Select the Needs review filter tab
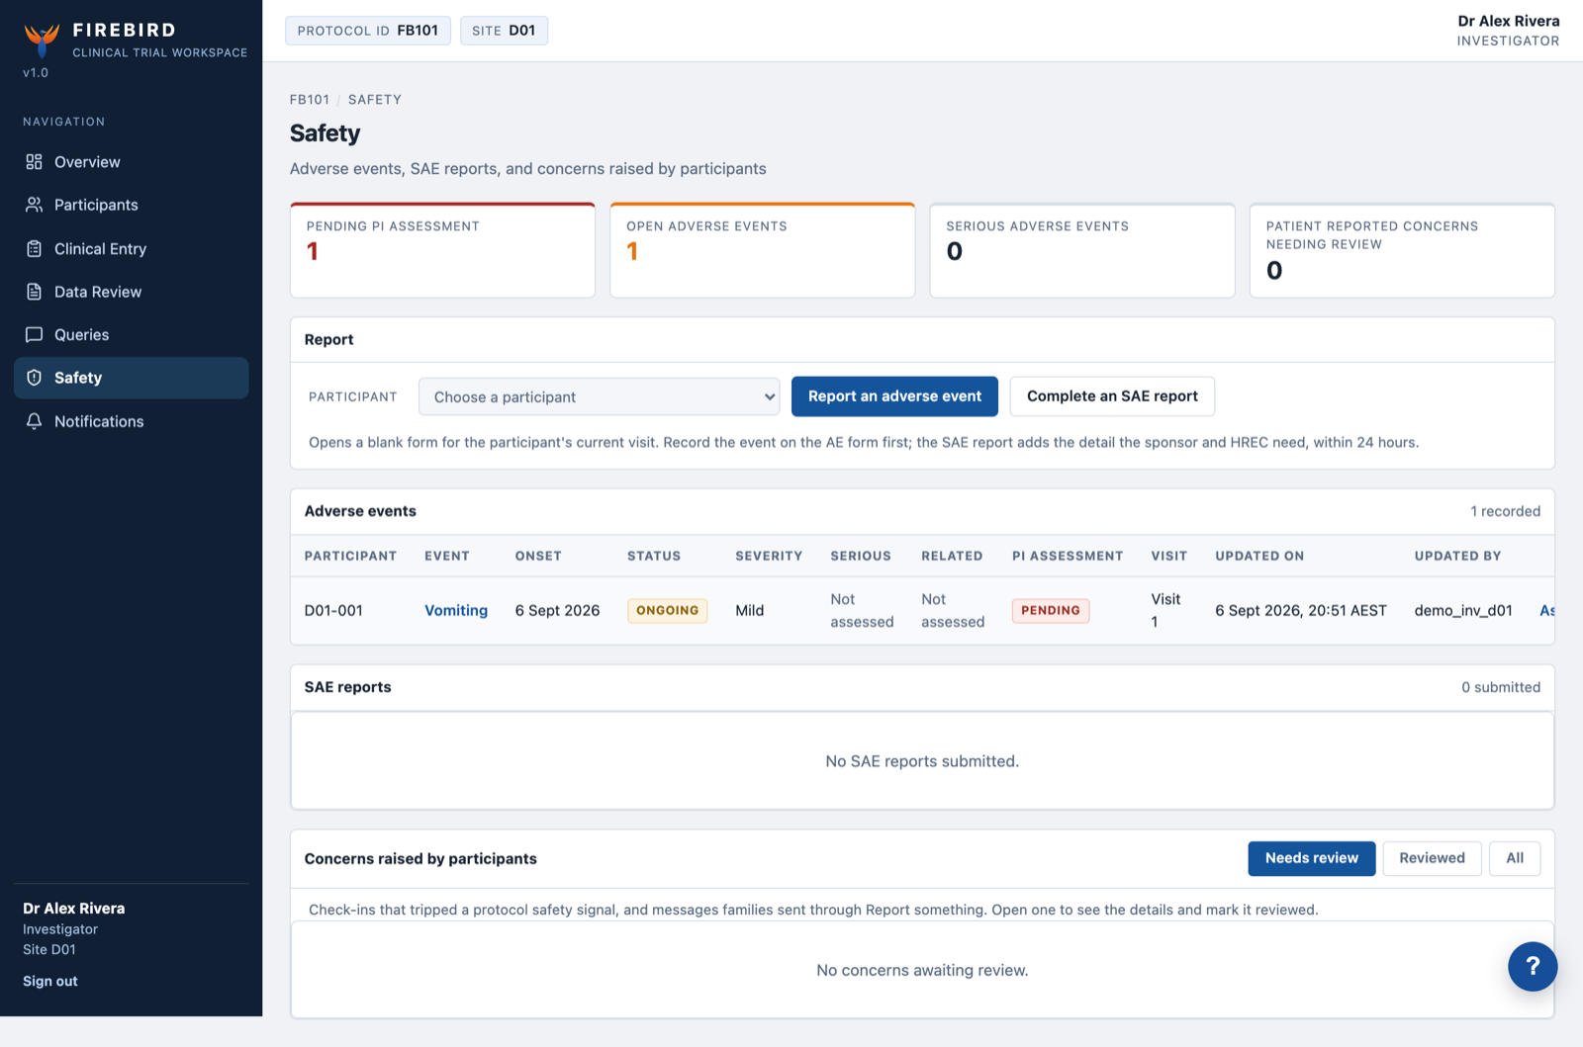Image resolution: width=1583 pixels, height=1047 pixels. tap(1311, 858)
